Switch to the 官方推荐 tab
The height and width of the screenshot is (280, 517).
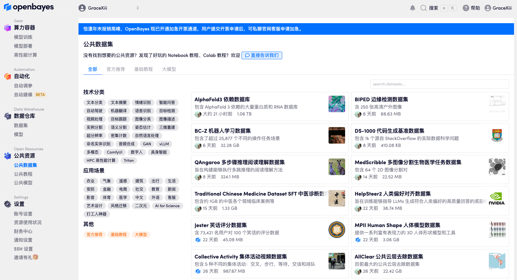(x=116, y=69)
